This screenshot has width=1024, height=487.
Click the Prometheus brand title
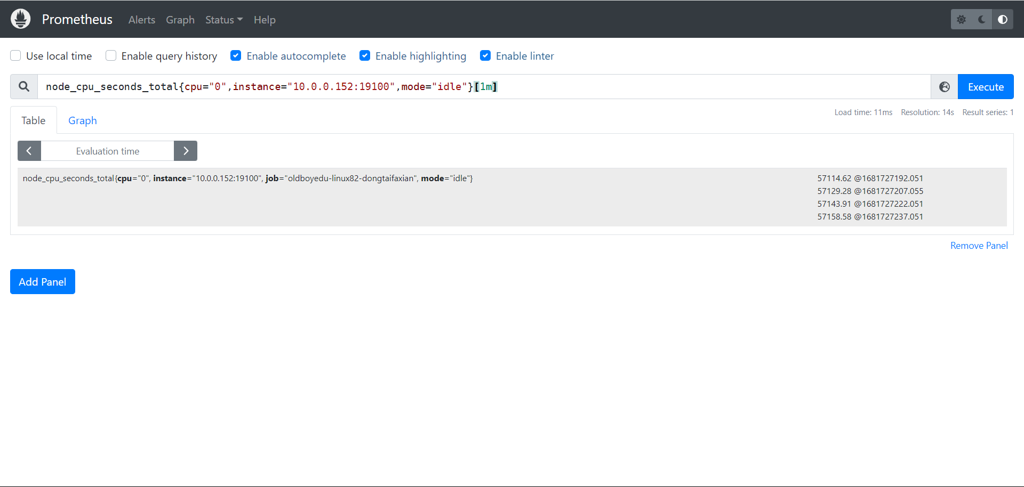(x=77, y=20)
